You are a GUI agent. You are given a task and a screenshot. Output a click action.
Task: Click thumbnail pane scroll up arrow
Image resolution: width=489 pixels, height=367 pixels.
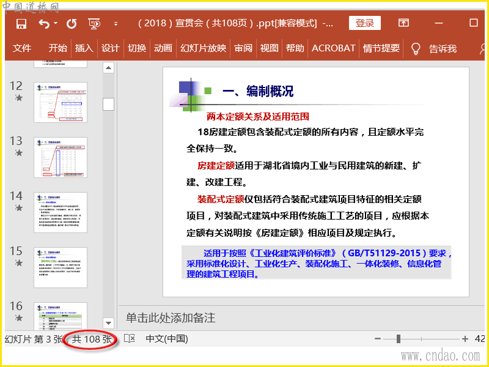(x=108, y=67)
